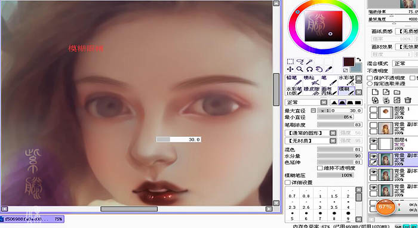The height and width of the screenshot is (228, 418).
Task: Pick the flat rectangular brush edge shape
Action: pyautogui.click(x=358, y=102)
